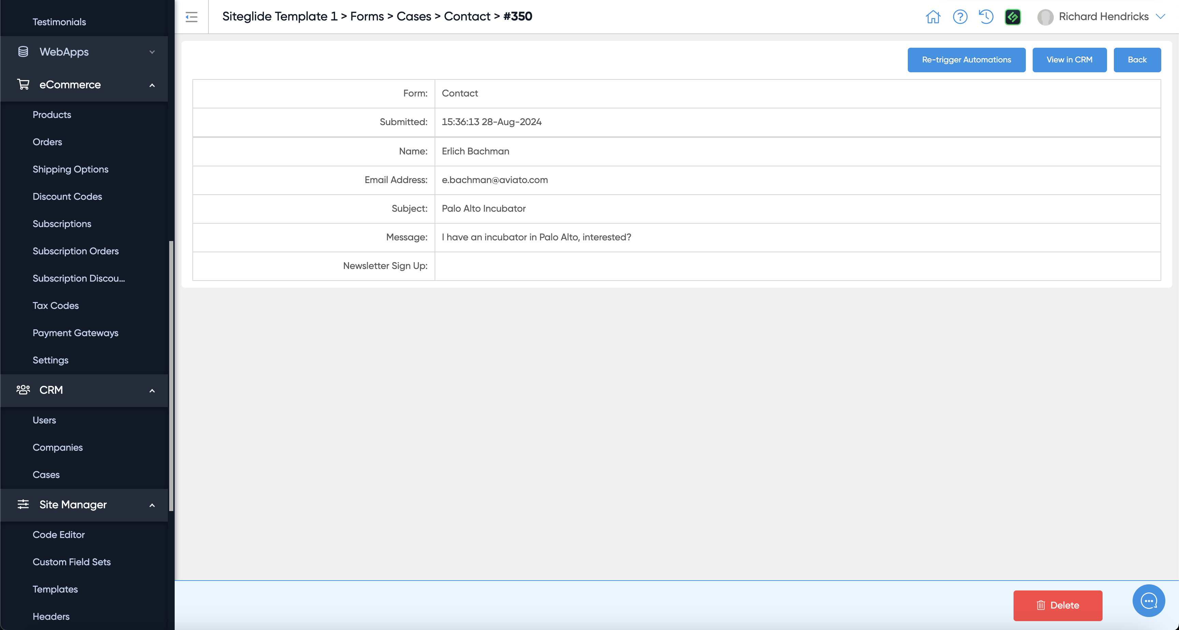Click the WebApps database icon

tap(23, 52)
